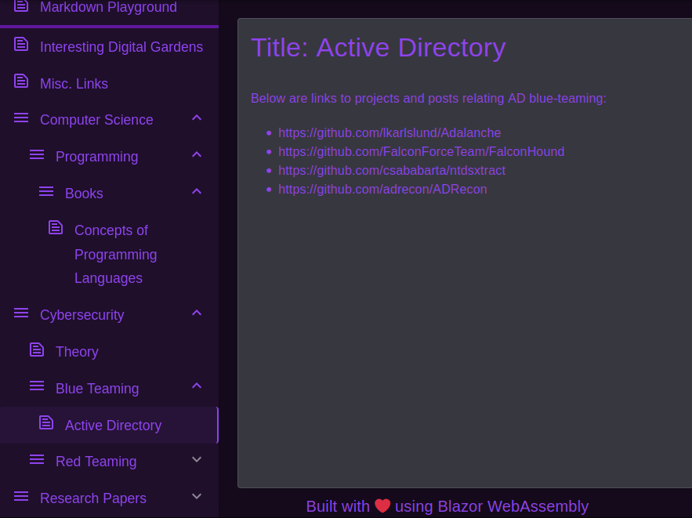The image size is (692, 518).
Task: Collapse the Blue Teaming chevron
Action: pyautogui.click(x=197, y=386)
